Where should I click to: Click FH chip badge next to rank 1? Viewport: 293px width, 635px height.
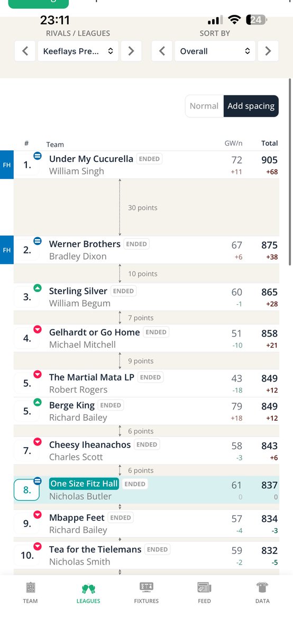point(7,165)
